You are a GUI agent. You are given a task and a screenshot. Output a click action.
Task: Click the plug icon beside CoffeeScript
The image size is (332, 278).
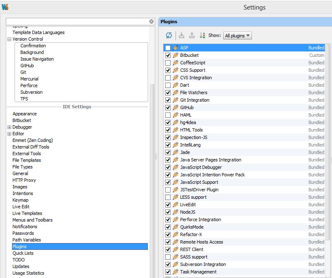tap(176, 63)
